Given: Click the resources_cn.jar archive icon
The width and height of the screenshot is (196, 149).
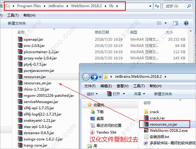Looking at the screenshot, I should click(146, 124).
